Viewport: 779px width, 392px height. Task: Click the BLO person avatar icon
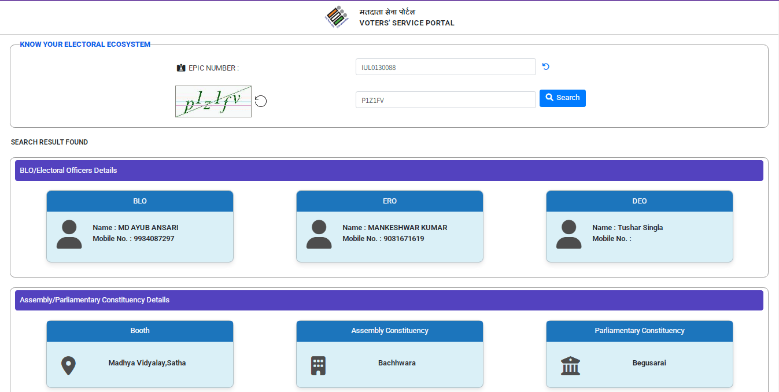[69, 234]
